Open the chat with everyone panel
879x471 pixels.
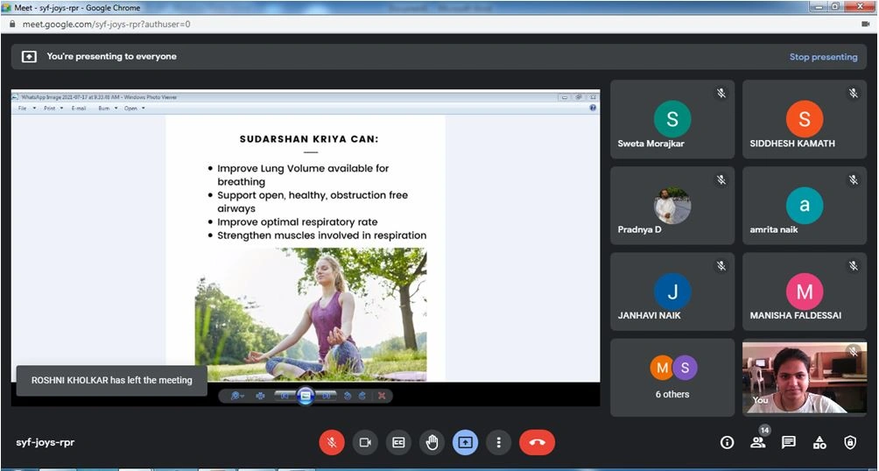pyautogui.click(x=789, y=442)
